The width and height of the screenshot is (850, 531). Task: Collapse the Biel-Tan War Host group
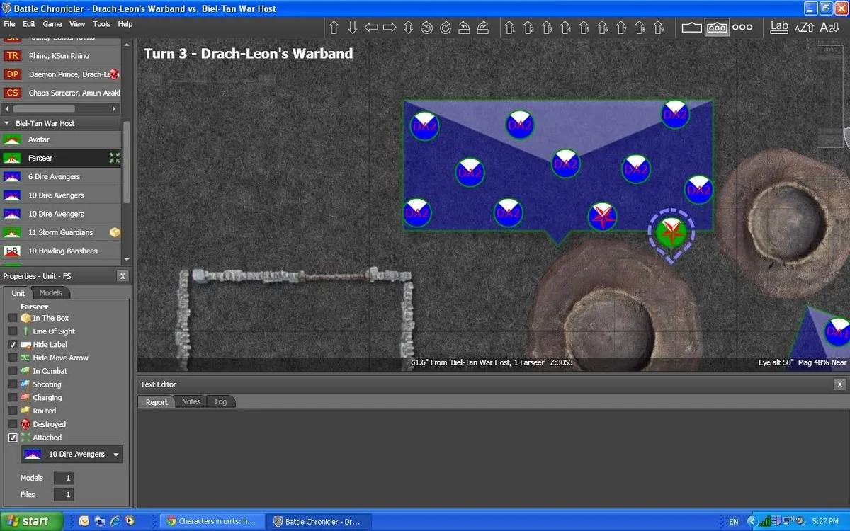[x=7, y=123]
